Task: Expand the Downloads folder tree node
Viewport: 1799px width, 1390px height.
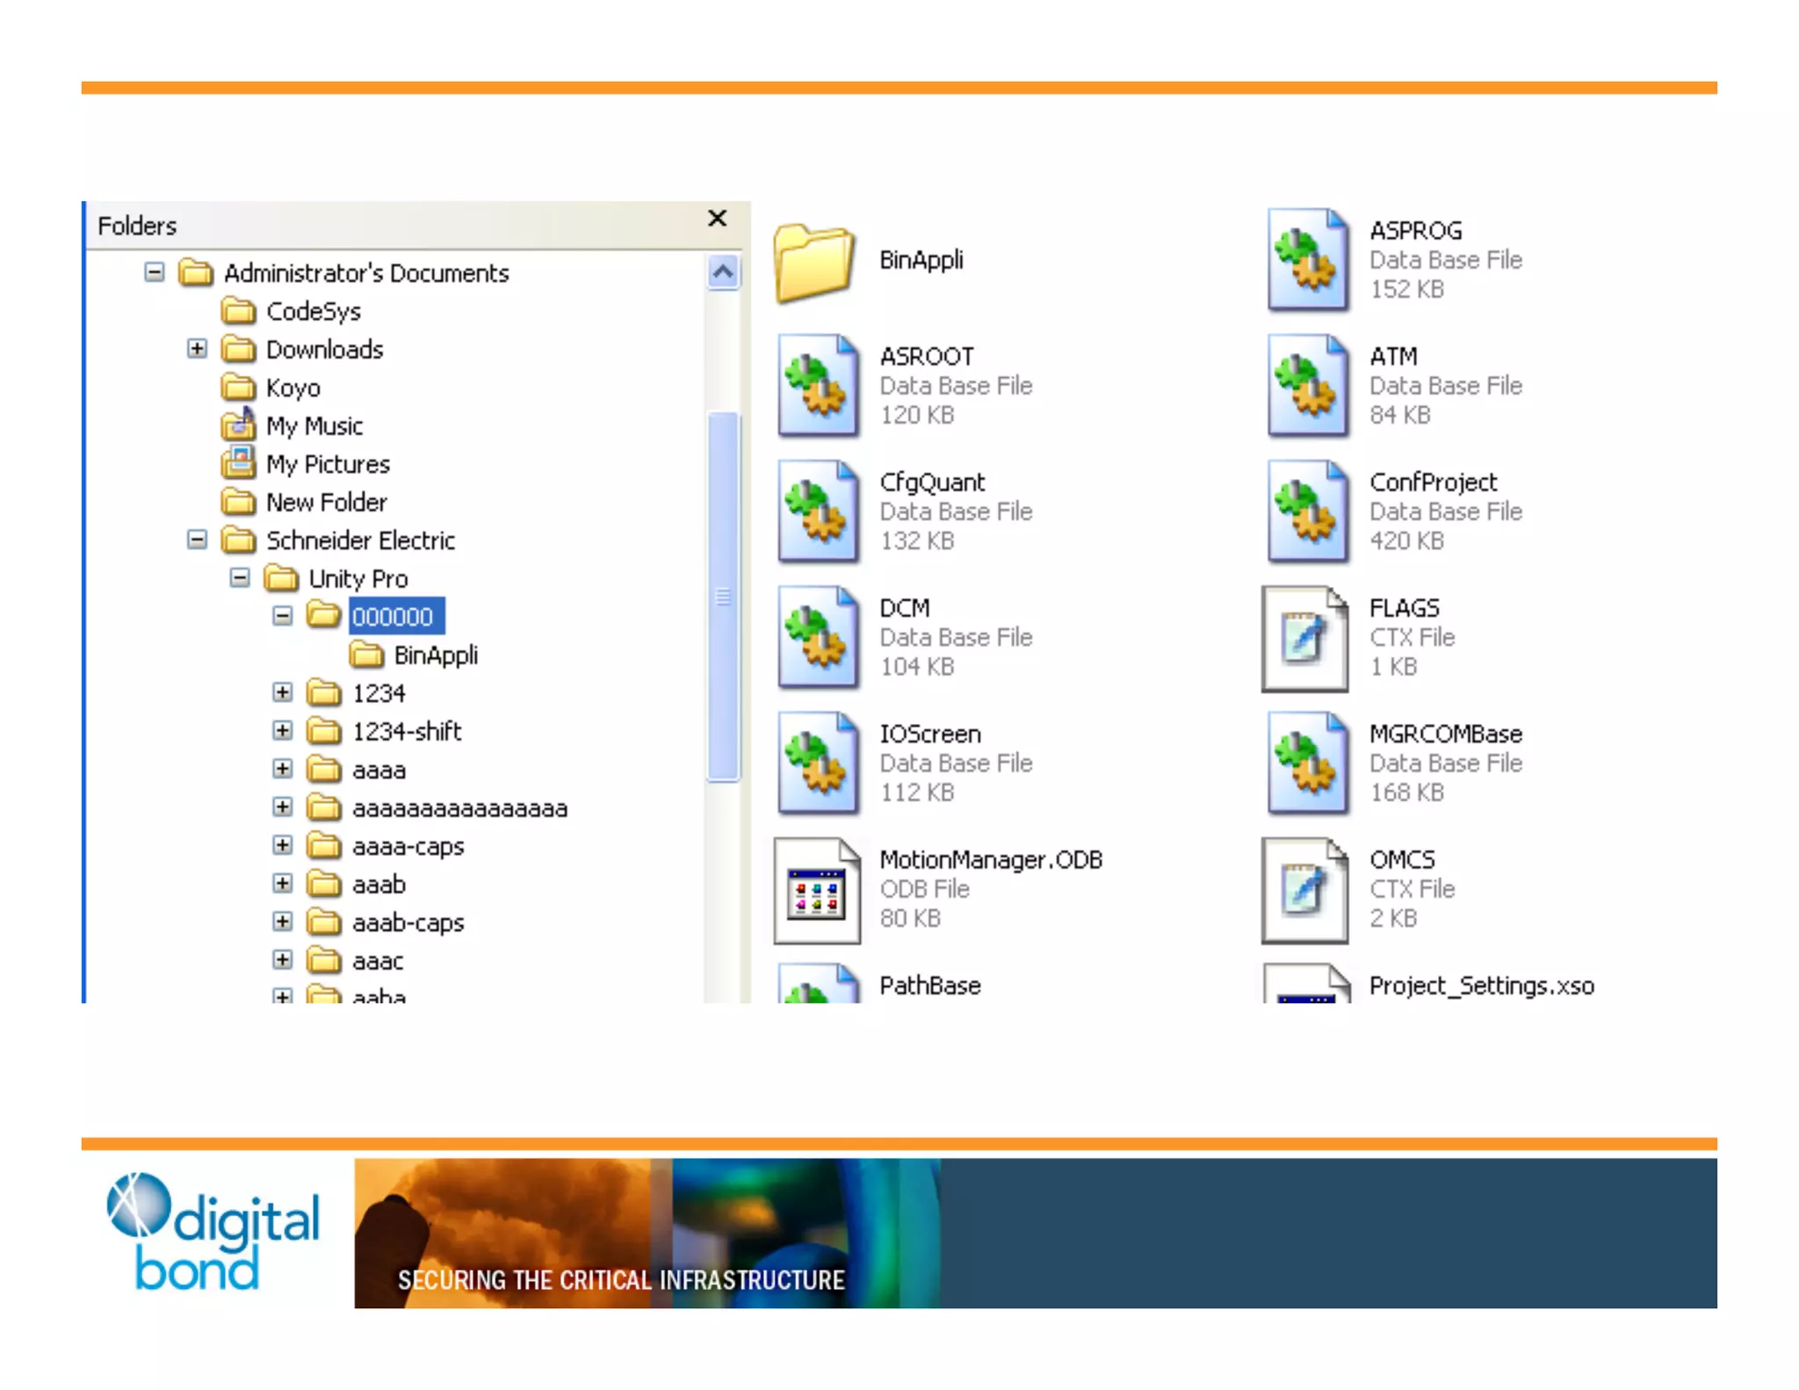Action: (197, 349)
